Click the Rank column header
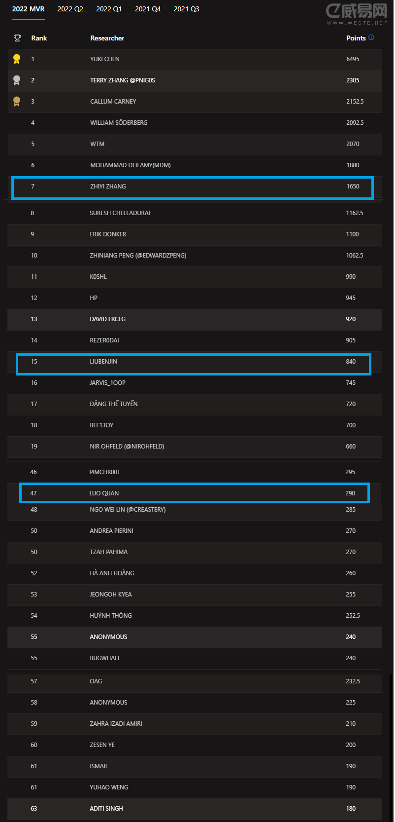This screenshot has height=822, width=395. click(x=39, y=38)
